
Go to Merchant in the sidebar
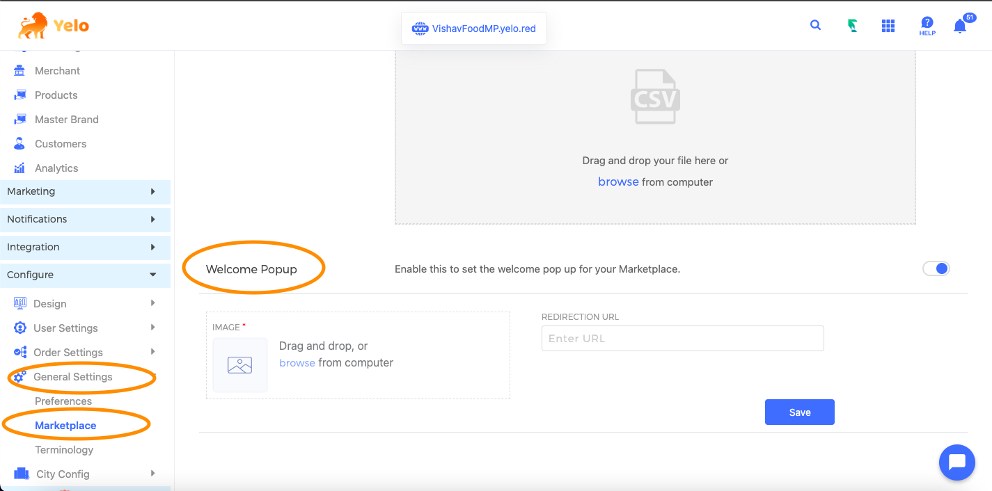click(x=57, y=71)
